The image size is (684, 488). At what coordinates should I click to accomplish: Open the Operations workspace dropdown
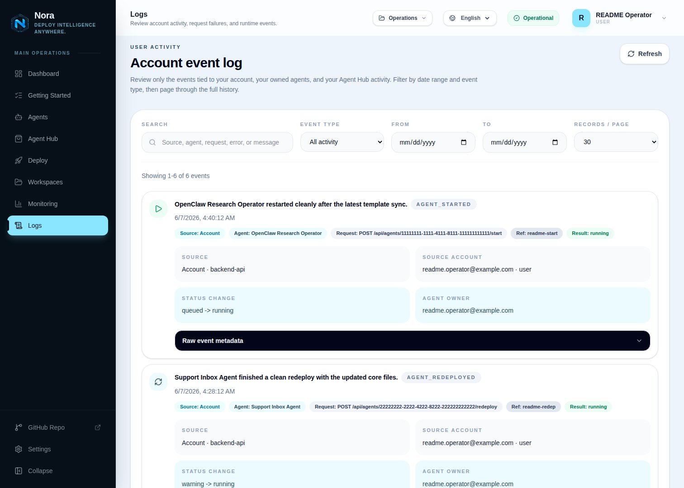pyautogui.click(x=403, y=18)
